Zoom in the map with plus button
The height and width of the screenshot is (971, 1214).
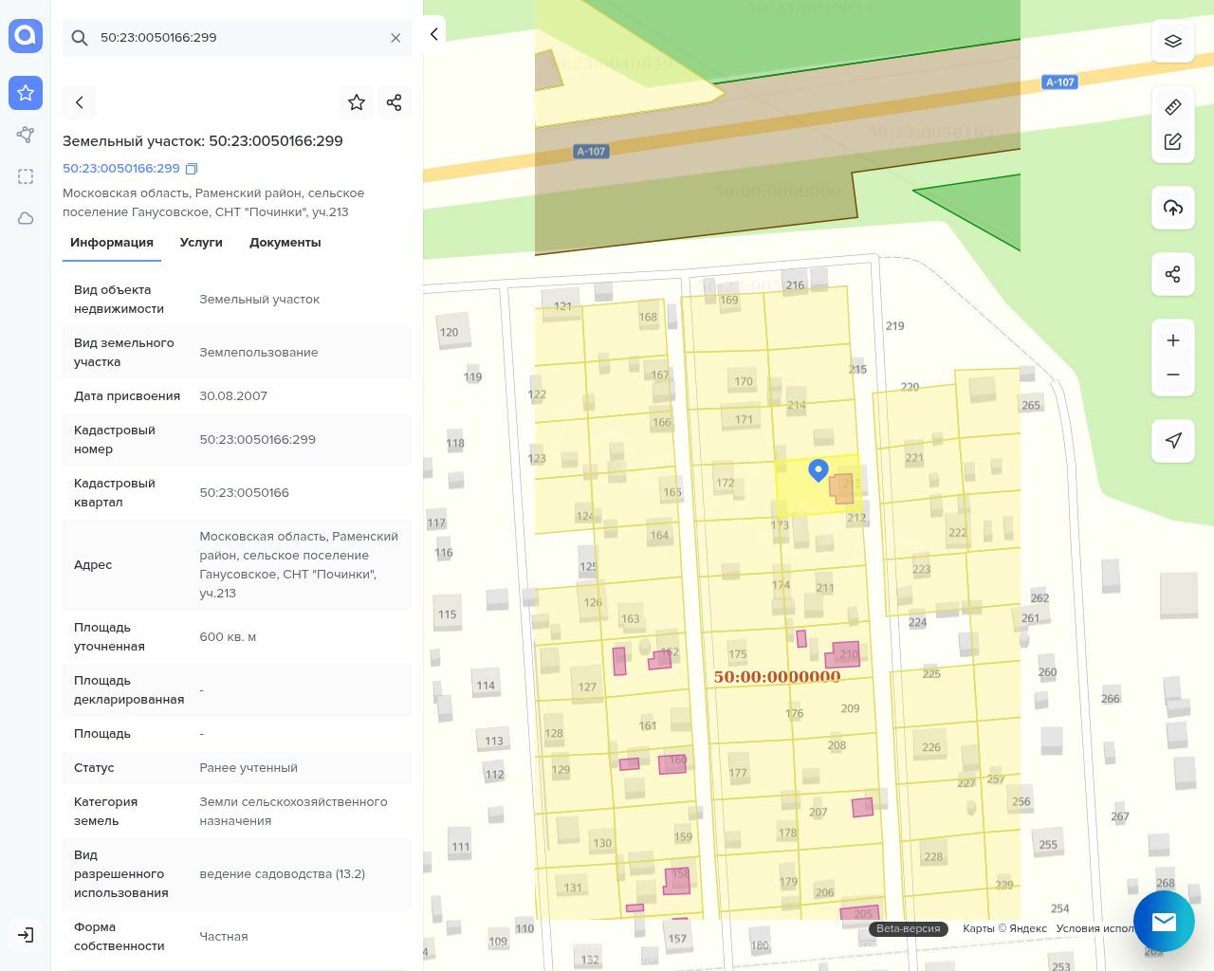click(1173, 340)
